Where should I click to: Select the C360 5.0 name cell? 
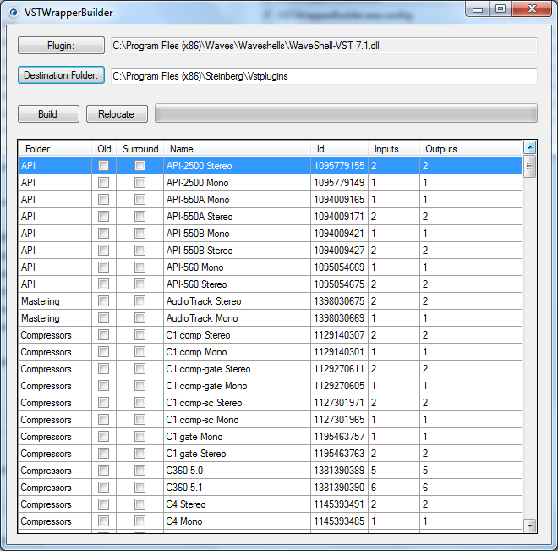click(237, 470)
